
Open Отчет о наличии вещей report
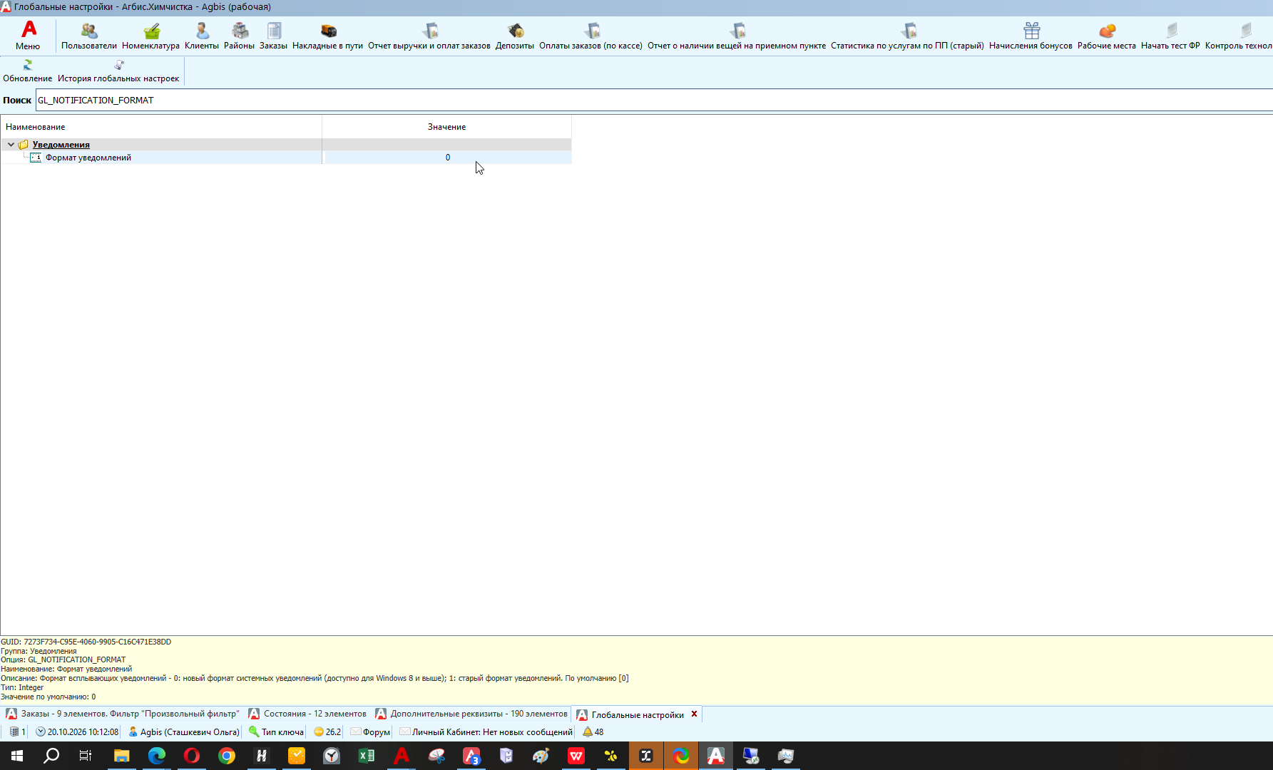coord(737,35)
